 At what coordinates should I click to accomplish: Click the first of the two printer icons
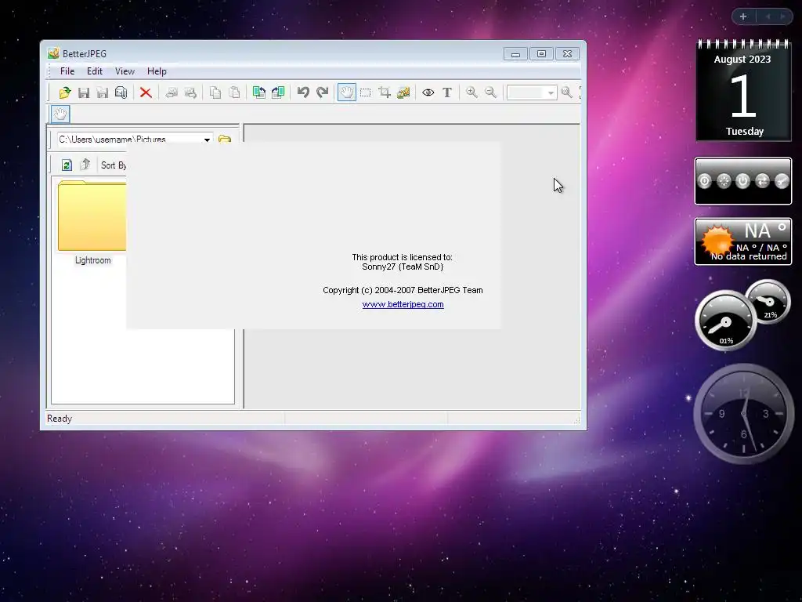[172, 92]
